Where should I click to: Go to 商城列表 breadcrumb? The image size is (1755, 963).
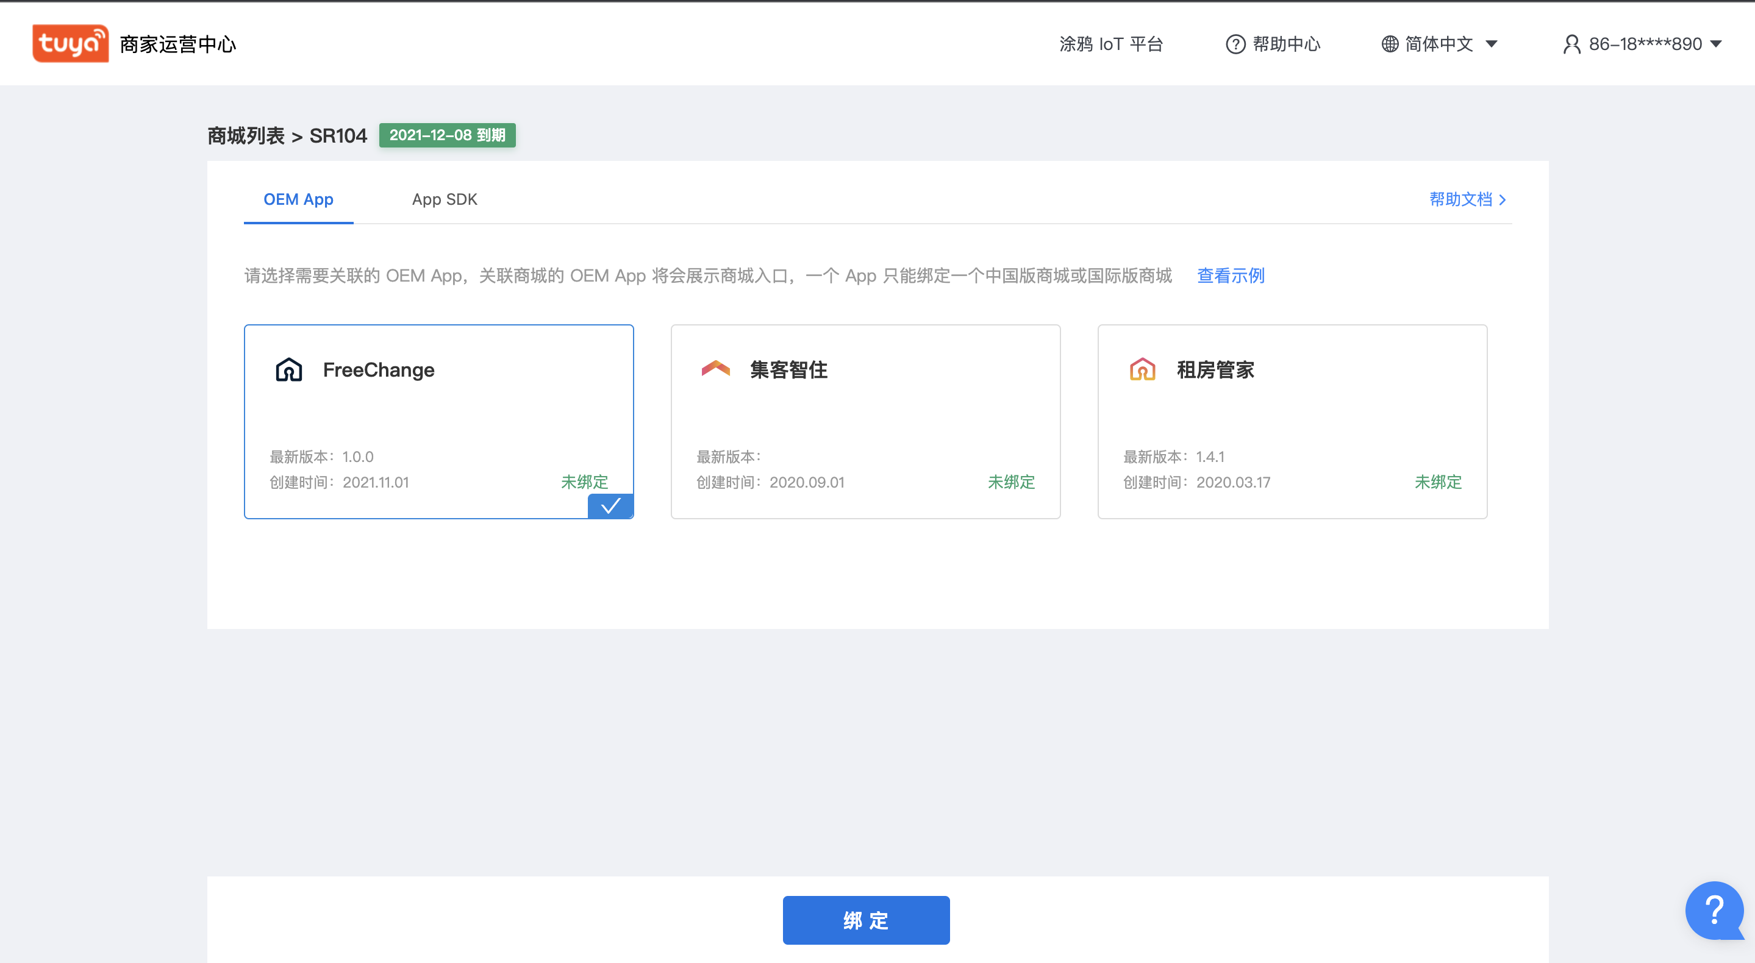[x=246, y=135]
